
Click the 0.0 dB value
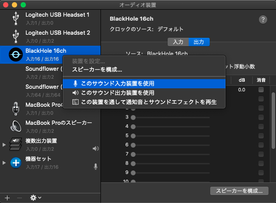pyautogui.click(x=241, y=90)
